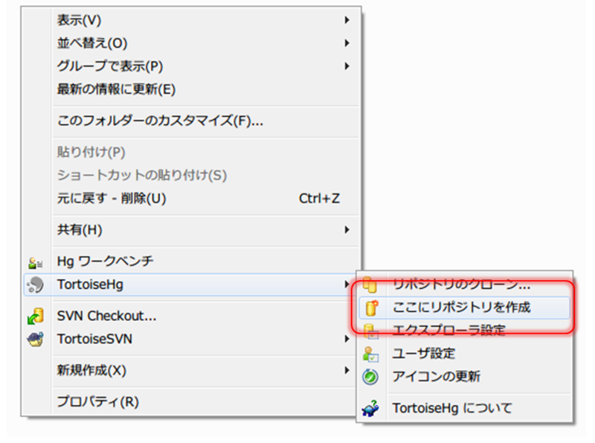This screenshot has width=595, height=443.
Task: Expand the 表示(V) submenu arrow
Action: [347, 20]
